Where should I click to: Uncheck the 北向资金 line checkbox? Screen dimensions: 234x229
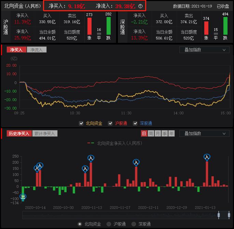pyautogui.click(x=81, y=123)
